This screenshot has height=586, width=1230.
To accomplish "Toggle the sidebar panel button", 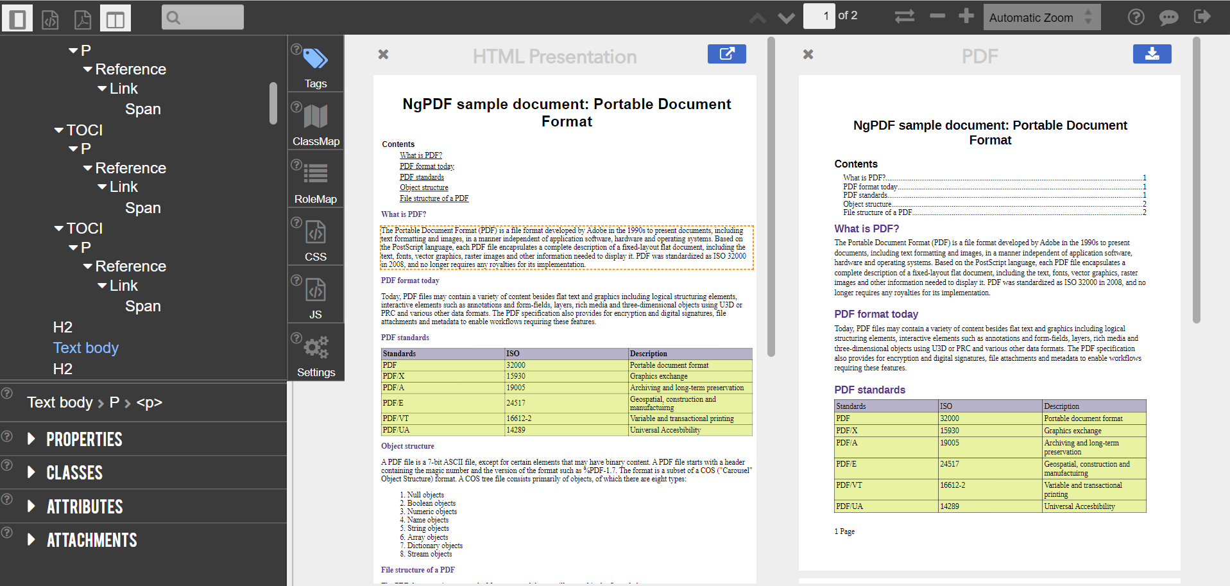I will tap(17, 18).
